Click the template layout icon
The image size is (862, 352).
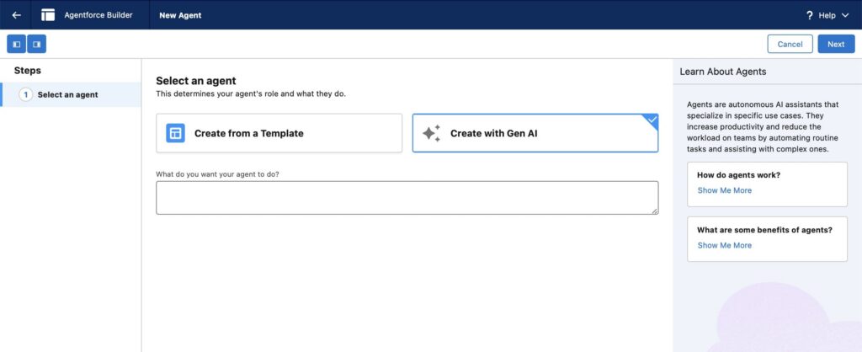[175, 133]
